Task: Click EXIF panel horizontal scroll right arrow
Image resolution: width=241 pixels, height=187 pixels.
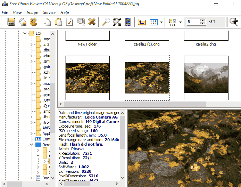Action: (116, 184)
